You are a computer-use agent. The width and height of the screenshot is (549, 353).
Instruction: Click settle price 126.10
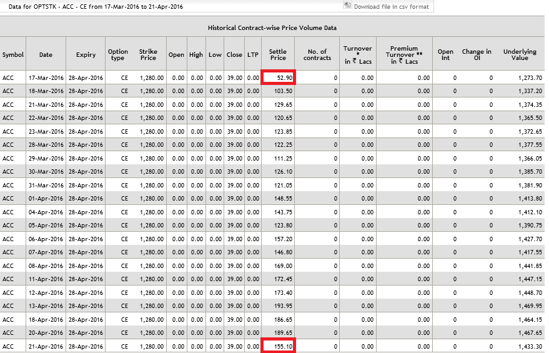pos(284,172)
